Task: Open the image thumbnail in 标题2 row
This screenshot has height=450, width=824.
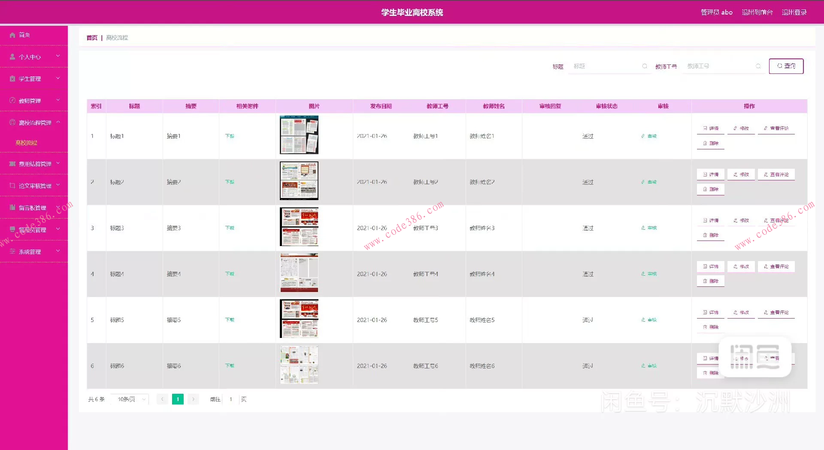Action: click(x=299, y=181)
